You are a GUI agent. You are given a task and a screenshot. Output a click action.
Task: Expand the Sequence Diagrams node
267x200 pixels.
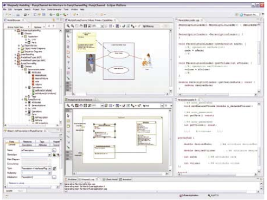[19, 51]
